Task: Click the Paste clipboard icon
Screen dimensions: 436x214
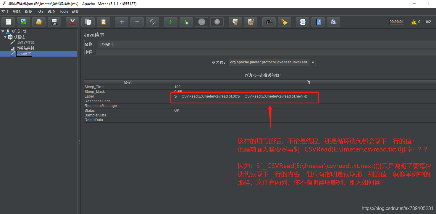Action: click(x=103, y=22)
